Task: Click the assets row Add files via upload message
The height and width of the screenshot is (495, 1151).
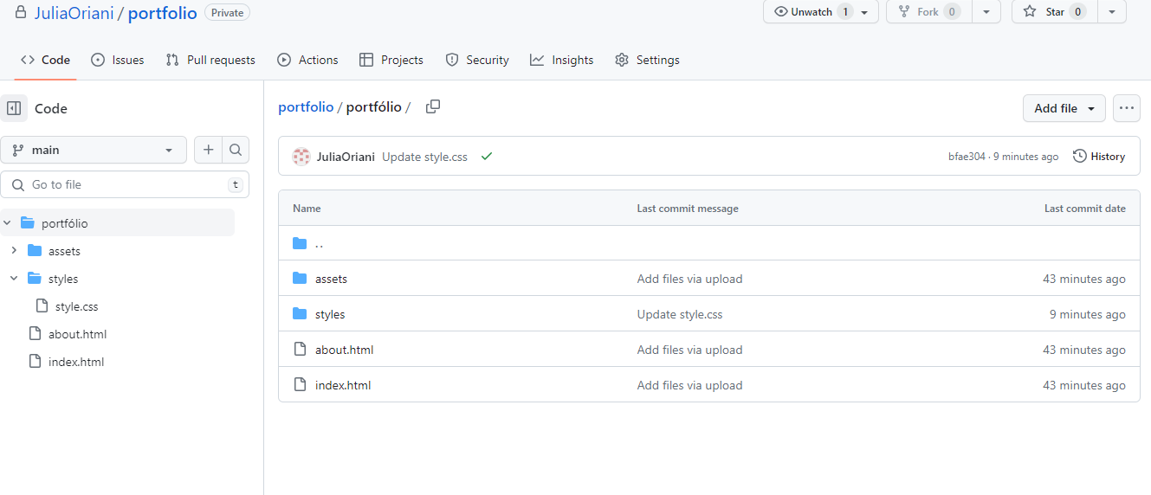Action: (x=689, y=279)
